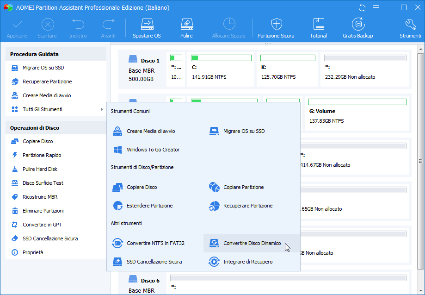Select Recuperare Partizione in sidebar
The width and height of the screenshot is (425, 295).
coord(55,82)
